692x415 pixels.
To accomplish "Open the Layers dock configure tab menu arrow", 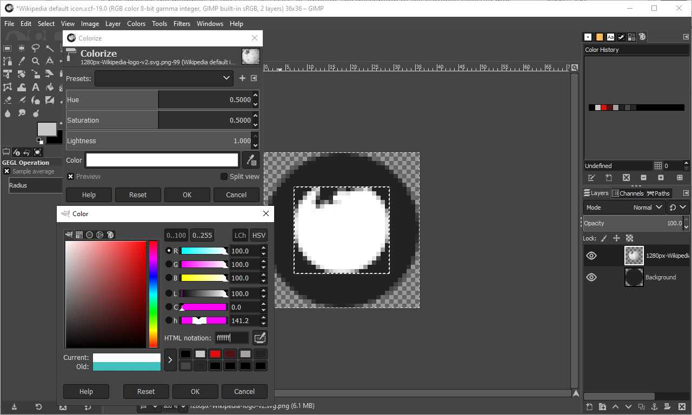I will 686,193.
